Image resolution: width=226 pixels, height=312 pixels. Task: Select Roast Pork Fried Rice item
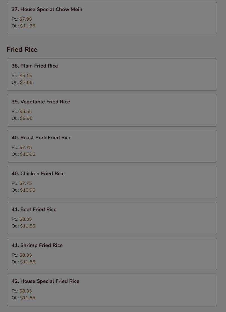tap(112, 146)
